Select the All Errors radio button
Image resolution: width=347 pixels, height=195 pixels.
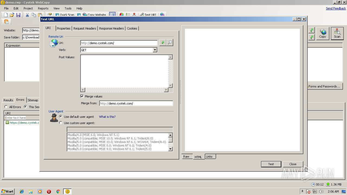(x=6, y=107)
